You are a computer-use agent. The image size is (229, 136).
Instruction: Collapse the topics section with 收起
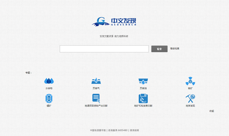(x=212, y=111)
